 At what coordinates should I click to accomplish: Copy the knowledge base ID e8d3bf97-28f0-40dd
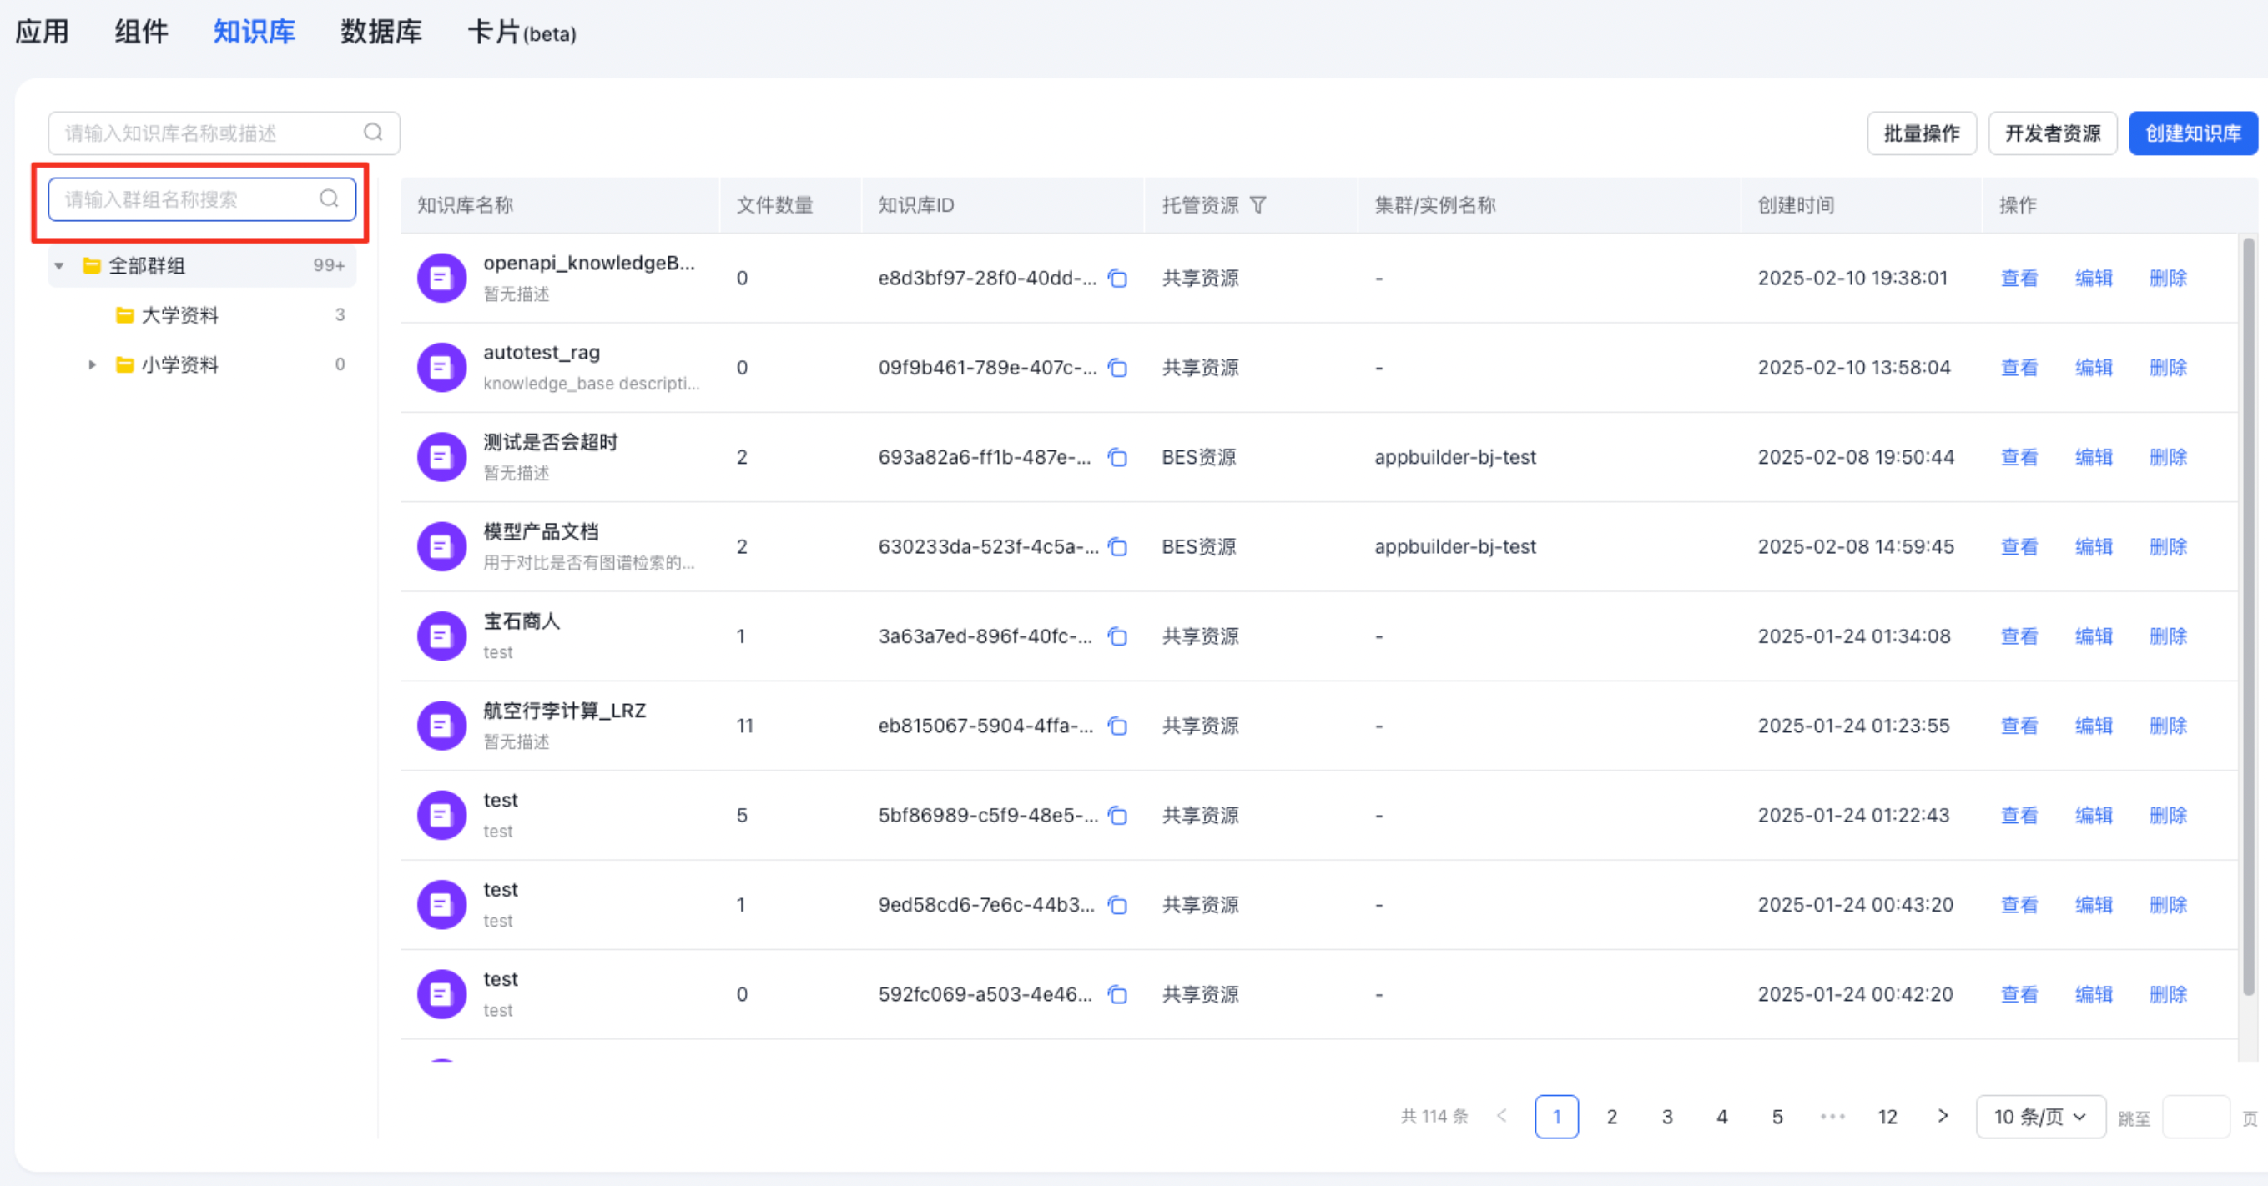click(1117, 279)
